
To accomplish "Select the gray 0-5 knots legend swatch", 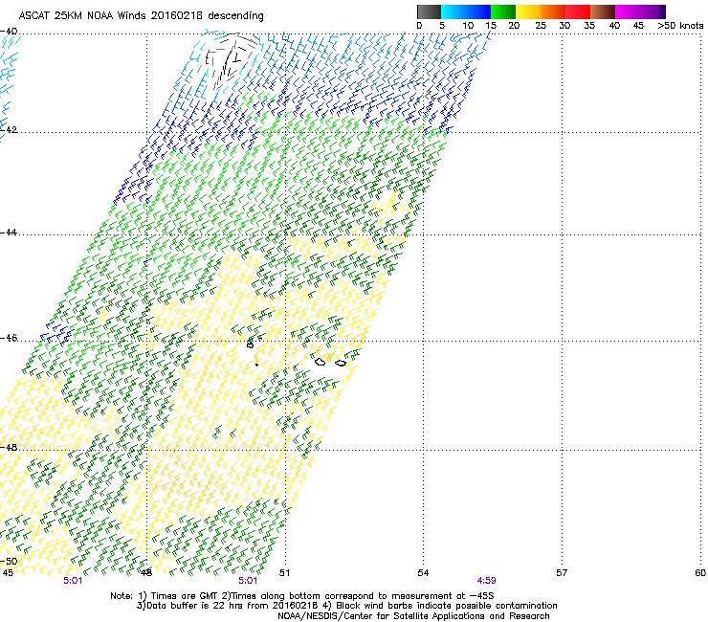I will coord(429,11).
